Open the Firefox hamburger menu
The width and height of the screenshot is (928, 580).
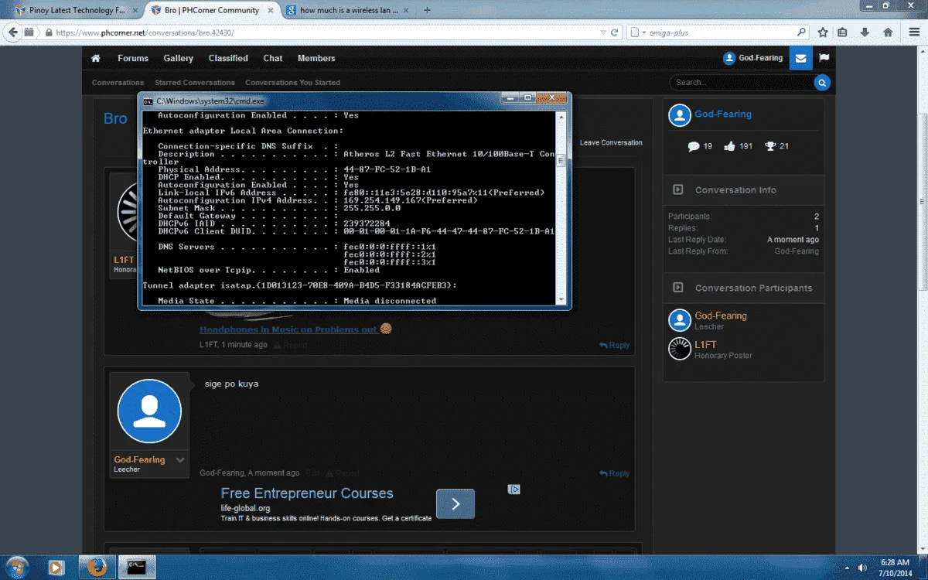[913, 32]
